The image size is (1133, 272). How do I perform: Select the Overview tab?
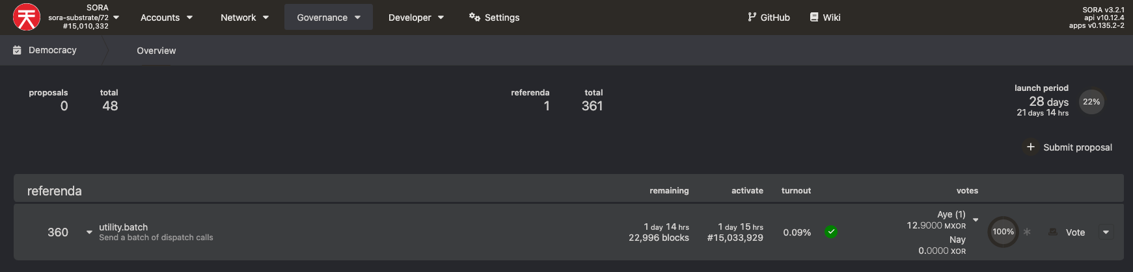pos(156,51)
